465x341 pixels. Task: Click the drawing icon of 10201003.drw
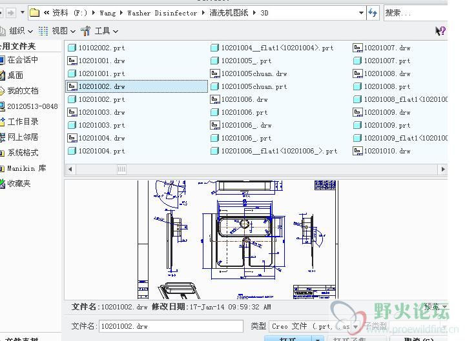click(72, 112)
